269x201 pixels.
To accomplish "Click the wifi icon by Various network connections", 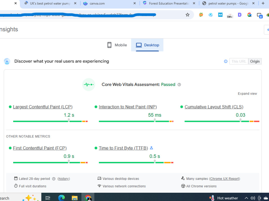I will click(99, 186).
